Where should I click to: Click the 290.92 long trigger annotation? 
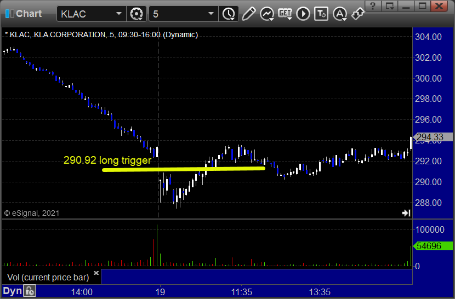pyautogui.click(x=107, y=160)
